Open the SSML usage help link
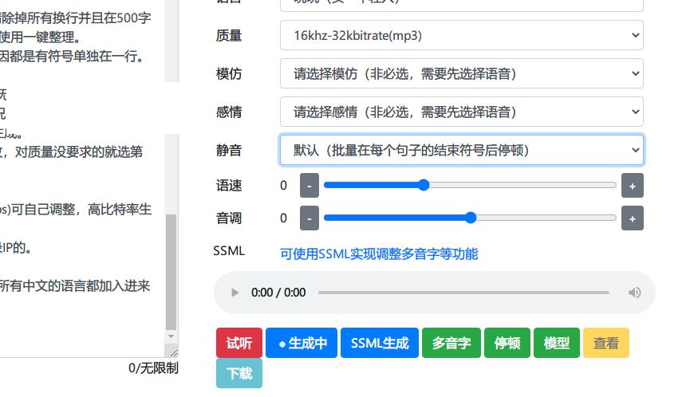686x397 pixels. 379,254
